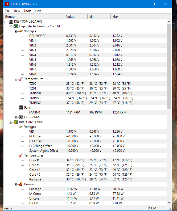Click the vertical scrollbar thumb
Image resolution: width=177 pixels, height=211 pixels.
[x=169, y=66]
